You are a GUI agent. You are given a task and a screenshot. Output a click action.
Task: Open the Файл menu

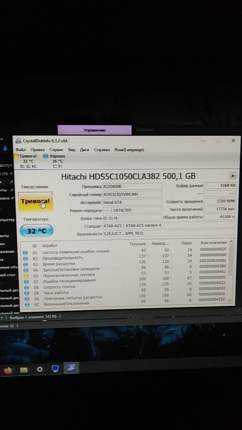click(21, 149)
